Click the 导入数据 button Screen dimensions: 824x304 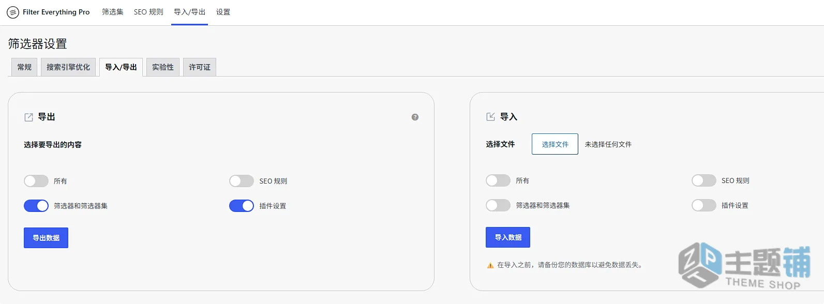(x=508, y=237)
